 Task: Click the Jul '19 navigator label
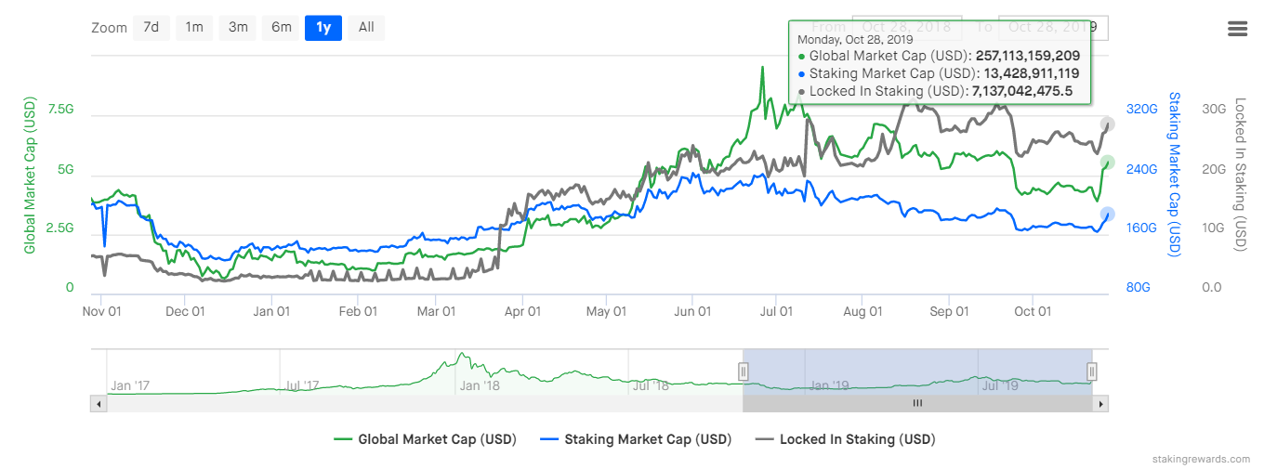pyautogui.click(x=1001, y=385)
